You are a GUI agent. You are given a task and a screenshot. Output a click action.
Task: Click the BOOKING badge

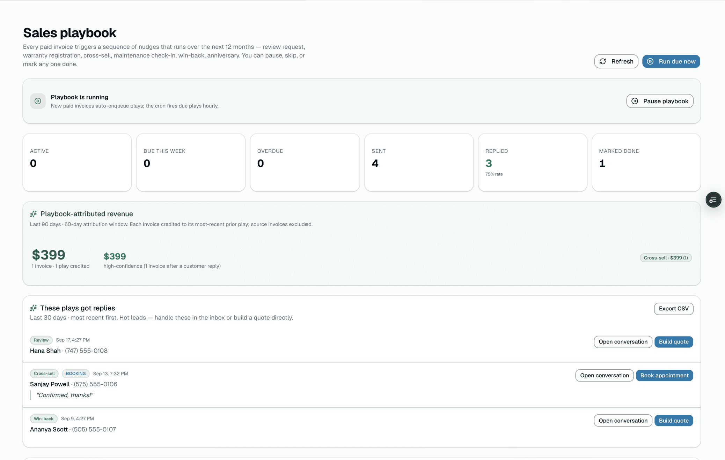click(76, 374)
